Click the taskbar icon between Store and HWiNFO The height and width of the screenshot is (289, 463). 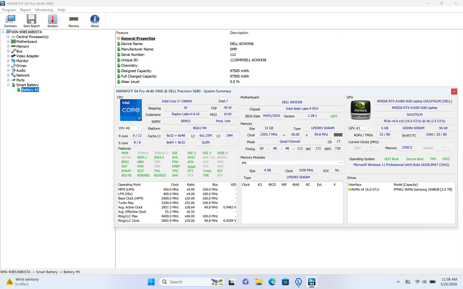tap(298, 282)
